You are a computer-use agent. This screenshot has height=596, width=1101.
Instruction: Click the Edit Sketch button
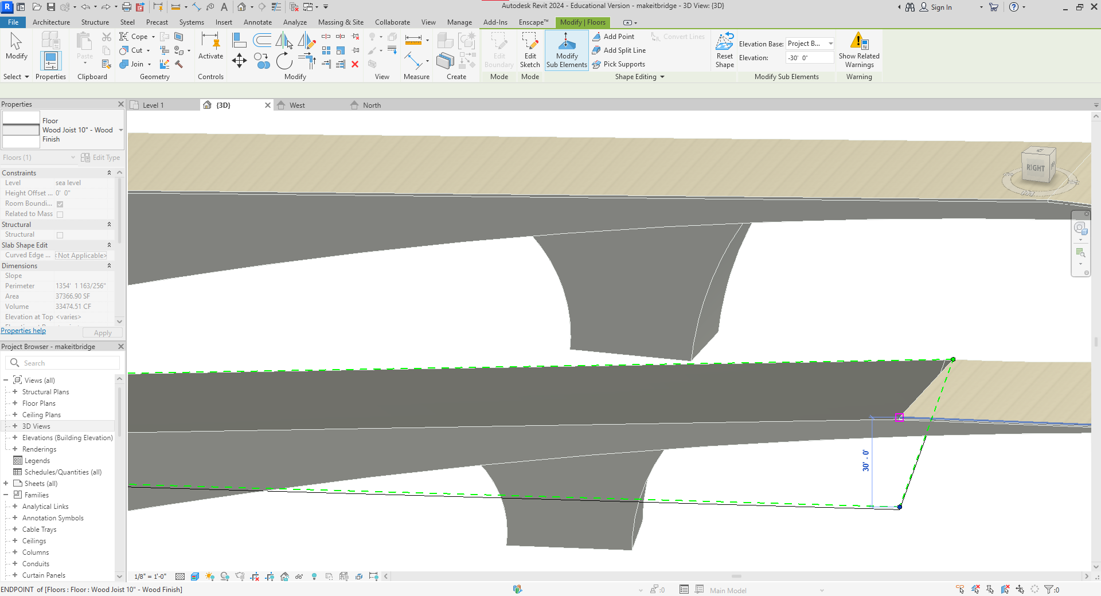[530, 50]
